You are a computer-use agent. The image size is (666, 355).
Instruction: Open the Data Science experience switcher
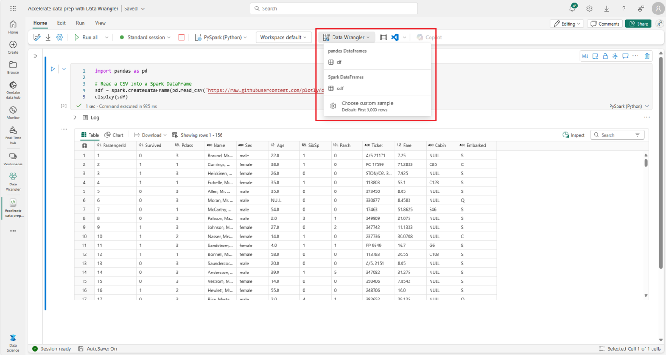tap(13, 343)
